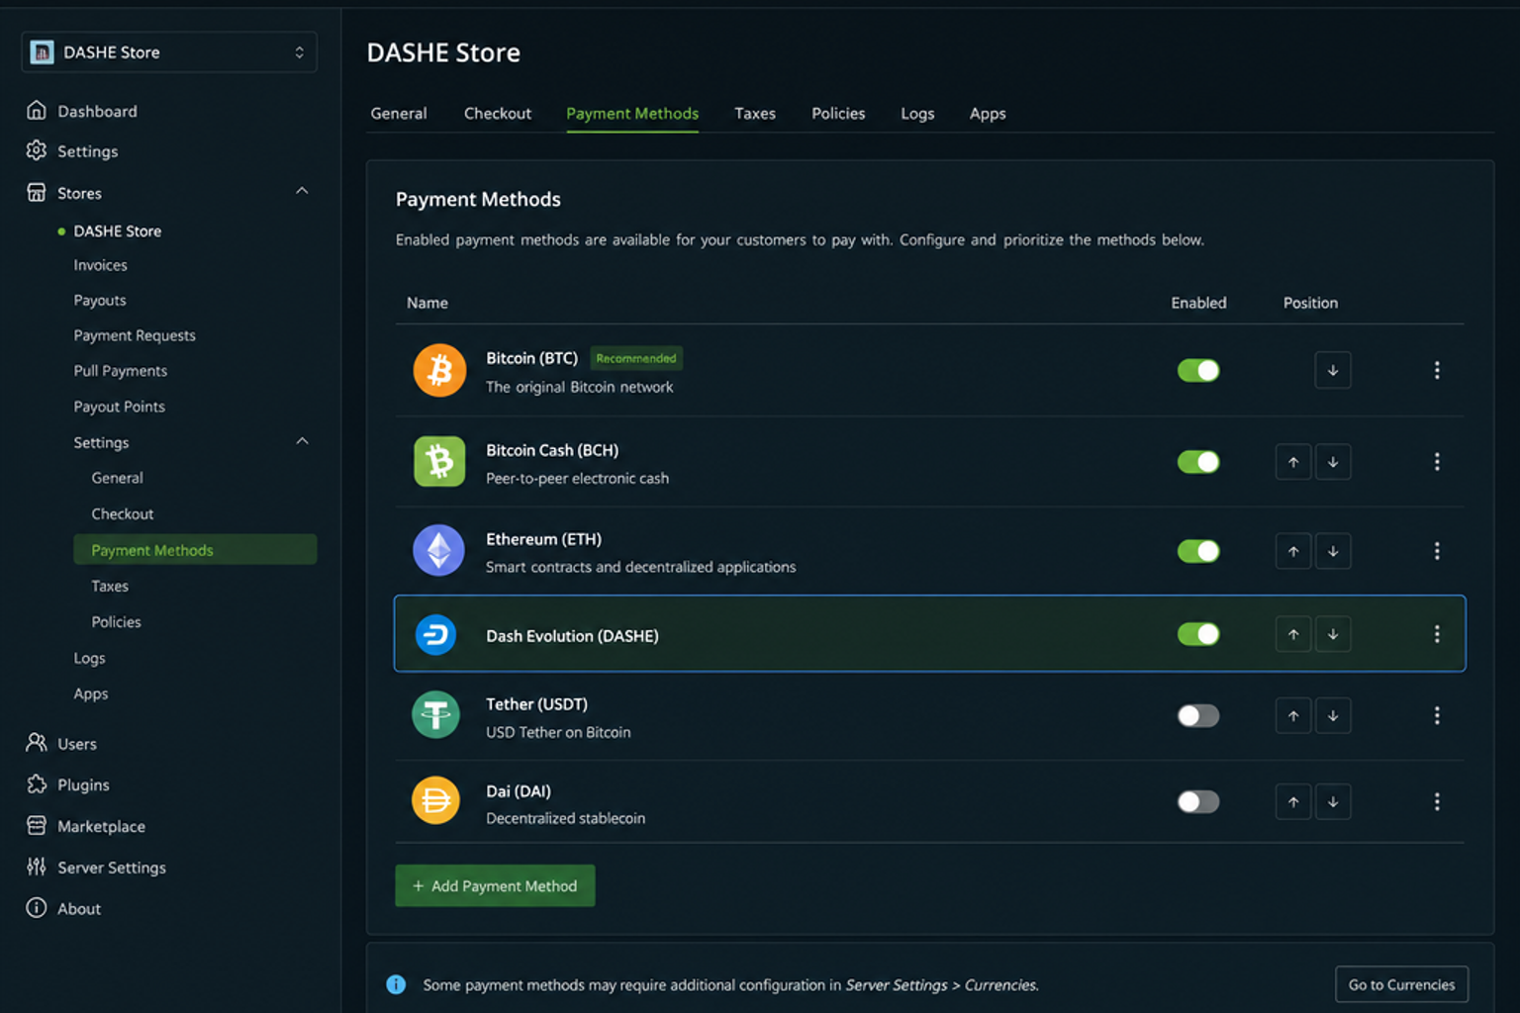Select DASHE Store under Stores
The height and width of the screenshot is (1013, 1520).
coord(117,230)
